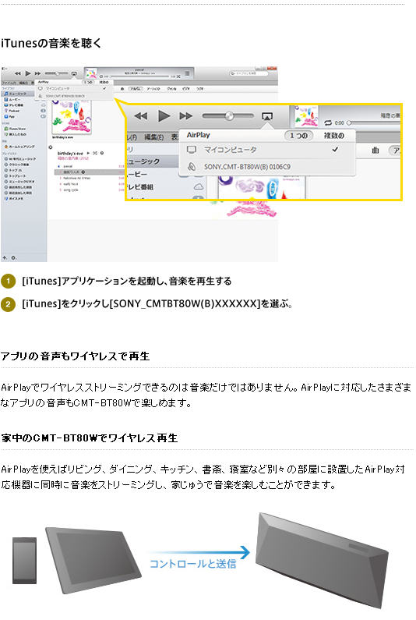
Task: Click the 曲 tab in the enlarged callout
Action: 375,151
